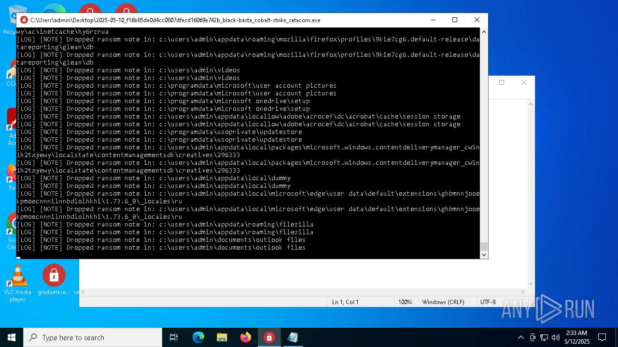Open the Meet Now tray icon

[x=533, y=337]
